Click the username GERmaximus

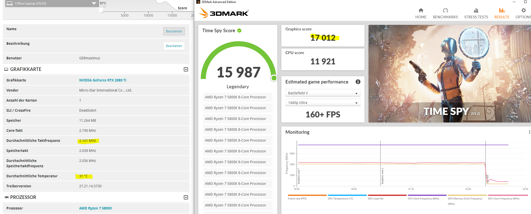(90, 58)
